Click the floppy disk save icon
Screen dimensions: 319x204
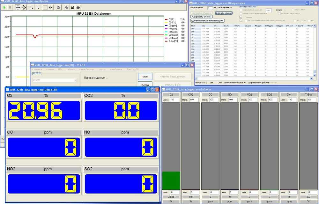click(72, 7)
